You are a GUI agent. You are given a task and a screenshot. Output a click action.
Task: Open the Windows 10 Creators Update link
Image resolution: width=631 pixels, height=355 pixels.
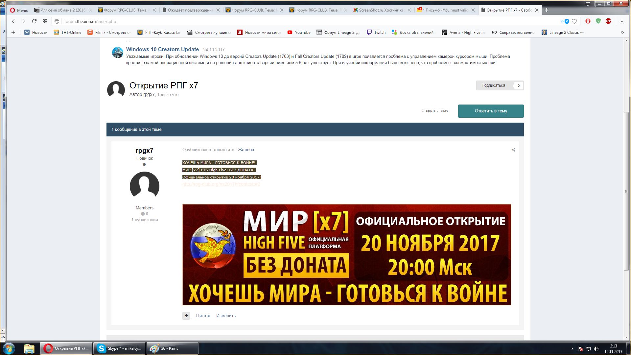(162, 49)
